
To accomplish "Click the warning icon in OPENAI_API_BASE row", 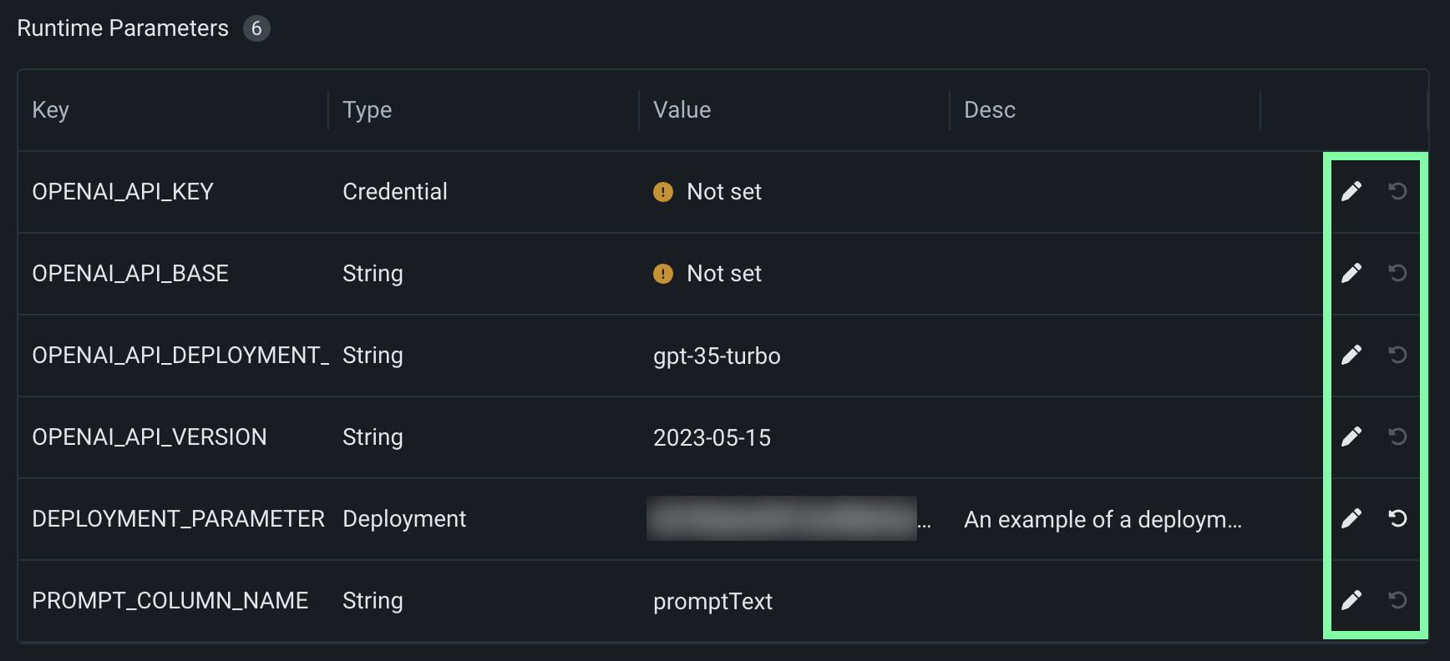I will (663, 274).
